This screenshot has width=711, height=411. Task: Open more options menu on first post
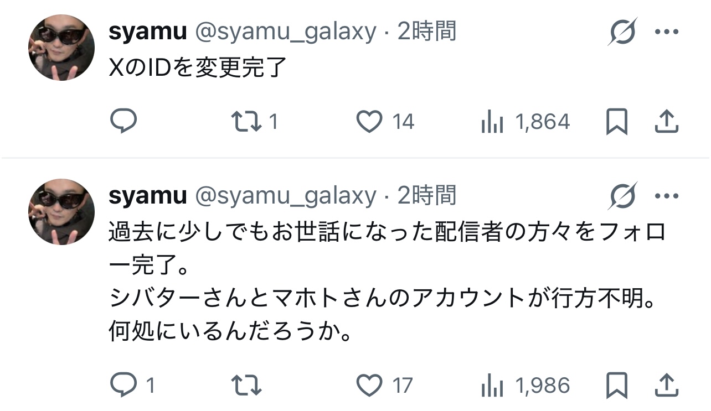pyautogui.click(x=667, y=32)
